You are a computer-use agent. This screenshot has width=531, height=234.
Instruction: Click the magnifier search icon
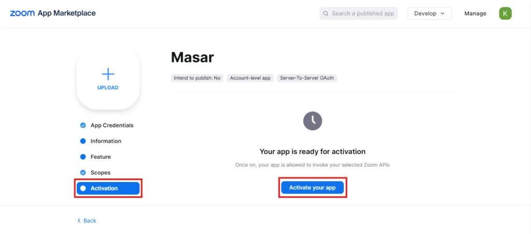click(x=326, y=13)
